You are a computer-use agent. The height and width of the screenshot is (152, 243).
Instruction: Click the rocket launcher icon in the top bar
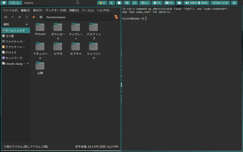[4, 3]
